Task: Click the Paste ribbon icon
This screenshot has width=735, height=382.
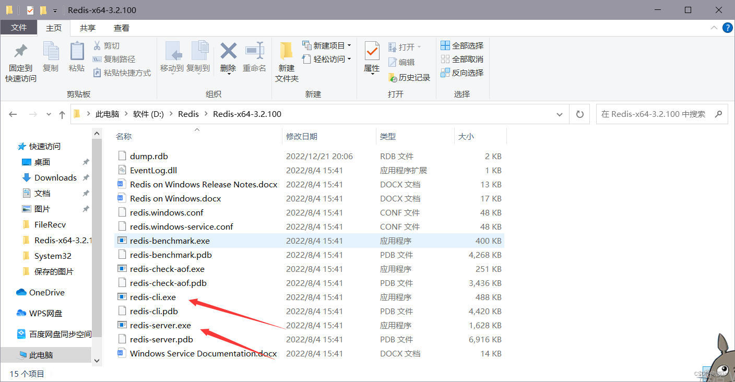Action: pos(77,51)
